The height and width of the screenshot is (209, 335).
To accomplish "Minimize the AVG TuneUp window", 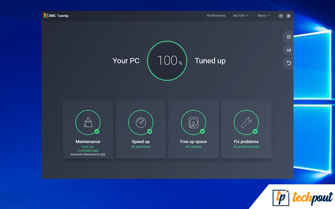I will click(x=281, y=16).
